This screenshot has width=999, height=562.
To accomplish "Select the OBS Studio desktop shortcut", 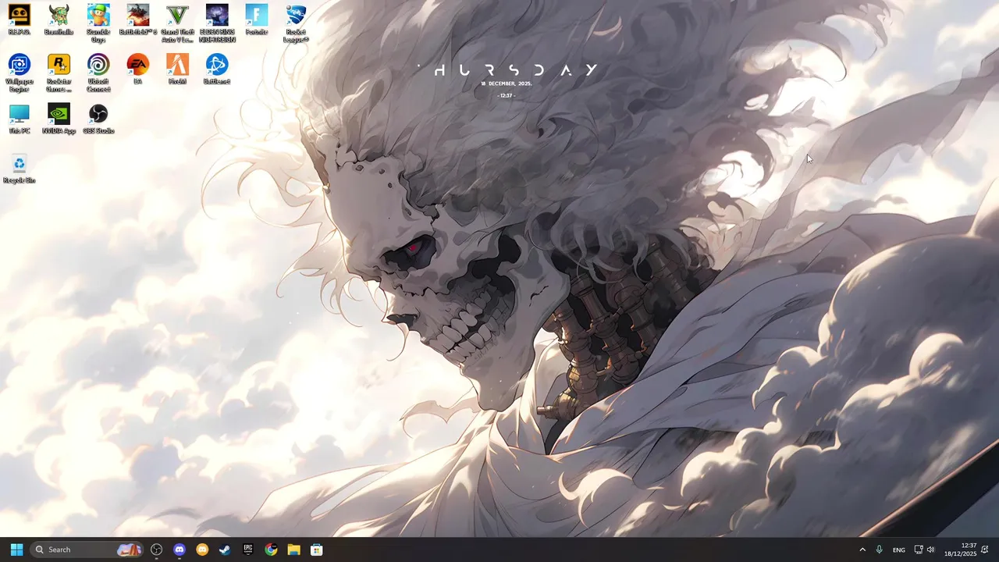I will coord(98,119).
